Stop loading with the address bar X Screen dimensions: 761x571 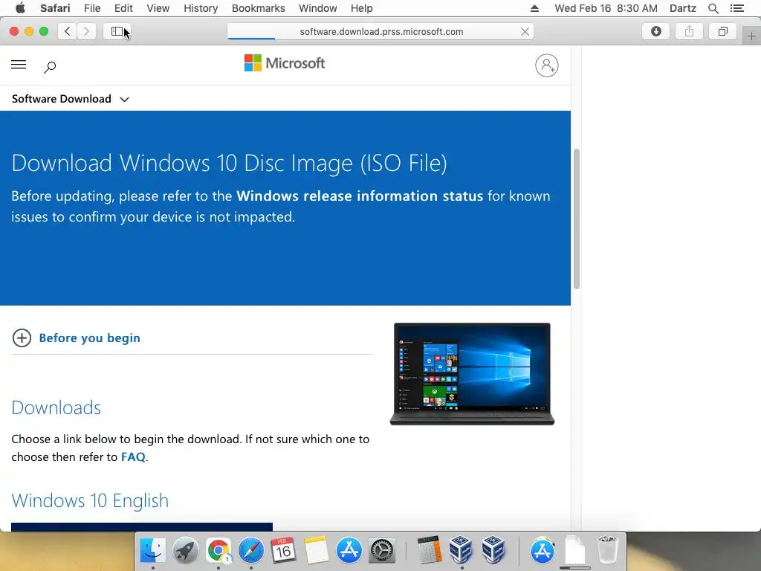click(x=525, y=31)
